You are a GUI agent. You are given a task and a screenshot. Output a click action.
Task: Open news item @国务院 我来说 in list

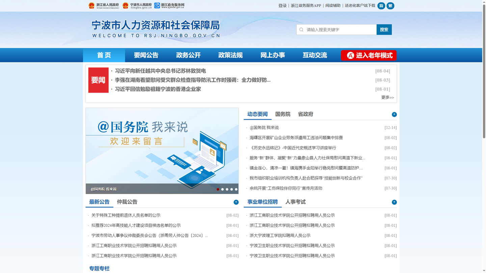[264, 128]
